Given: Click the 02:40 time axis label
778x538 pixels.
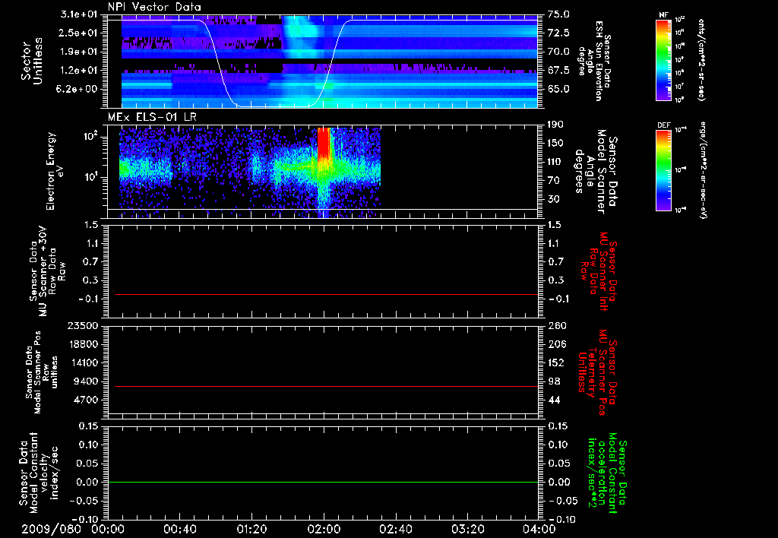Looking at the screenshot, I should coord(395,529).
